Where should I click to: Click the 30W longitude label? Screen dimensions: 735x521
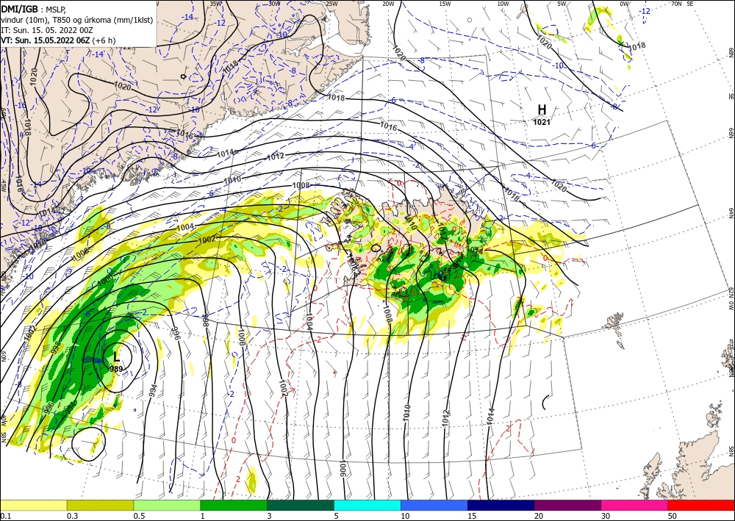pyautogui.click(x=274, y=4)
